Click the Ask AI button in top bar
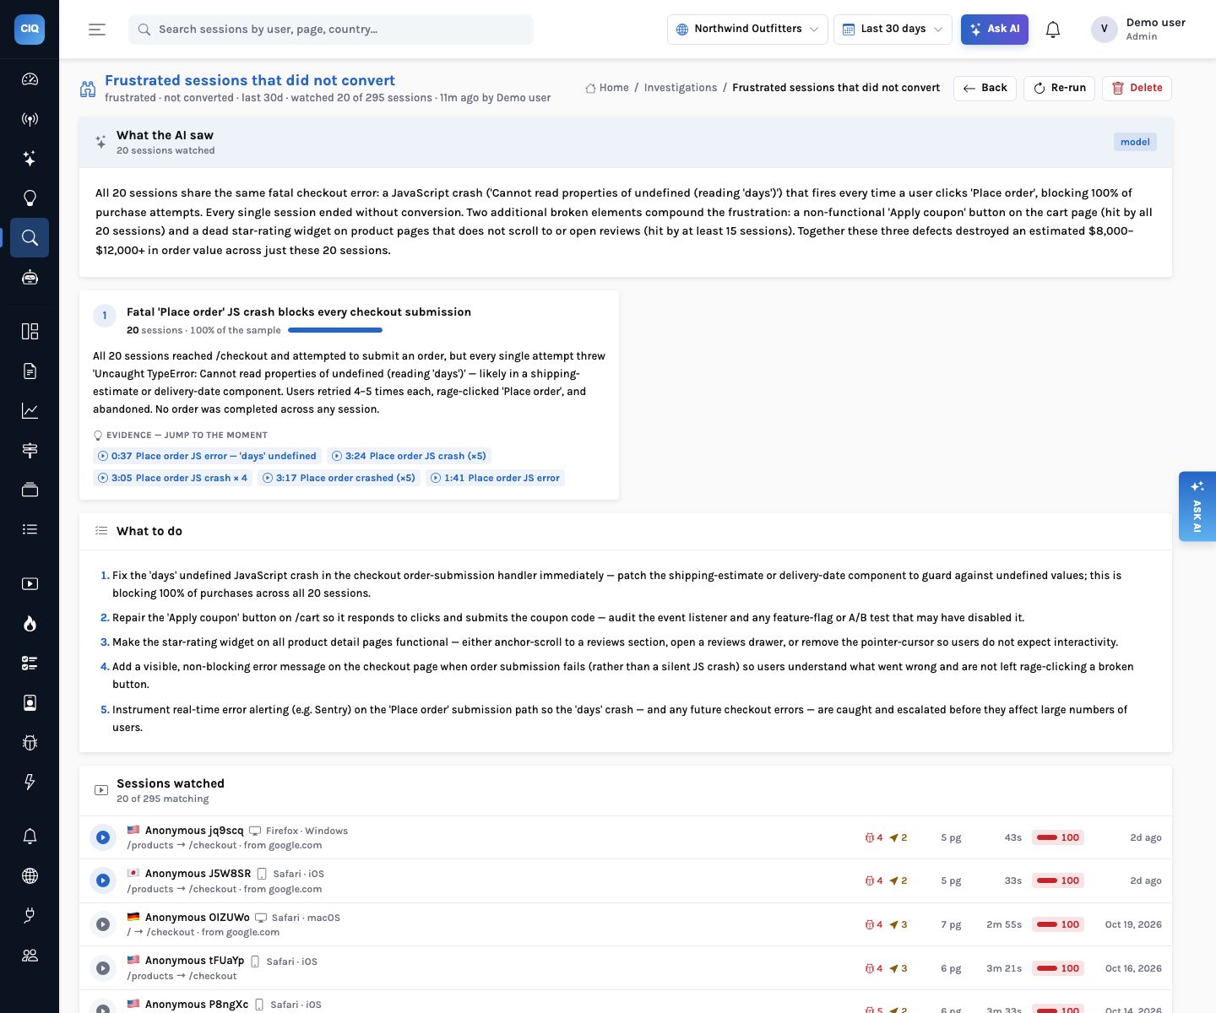 tap(994, 29)
